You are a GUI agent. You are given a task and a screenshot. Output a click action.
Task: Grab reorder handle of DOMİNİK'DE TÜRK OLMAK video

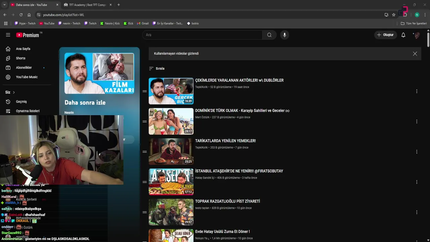click(x=144, y=121)
